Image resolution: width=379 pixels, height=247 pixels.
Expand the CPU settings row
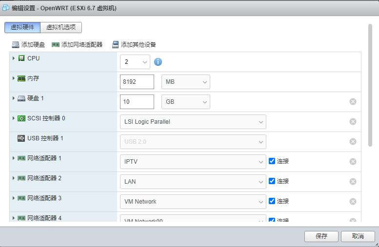tap(14, 58)
